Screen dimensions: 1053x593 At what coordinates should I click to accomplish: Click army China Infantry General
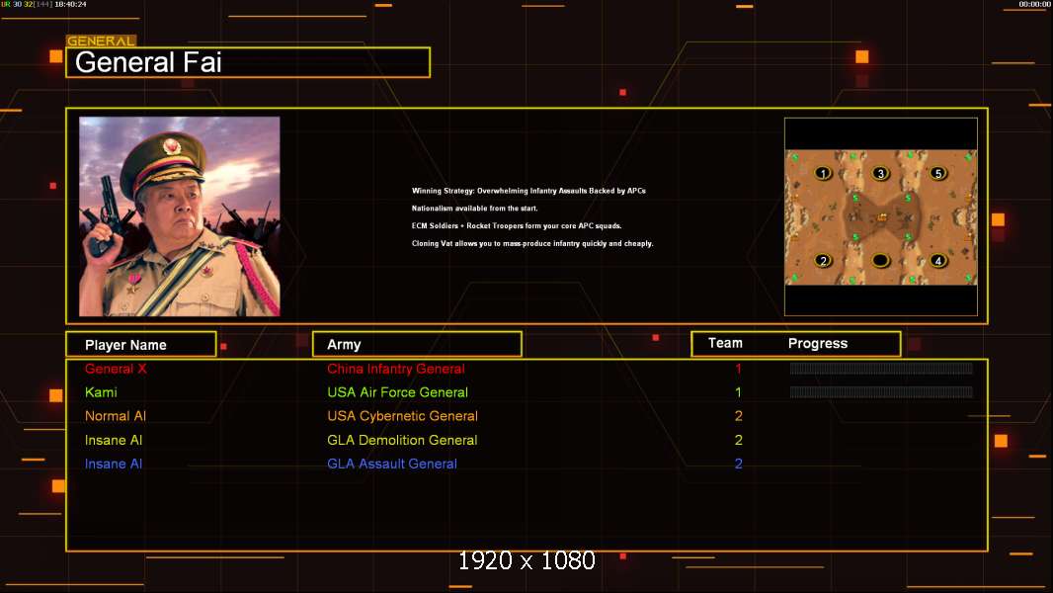[395, 369]
